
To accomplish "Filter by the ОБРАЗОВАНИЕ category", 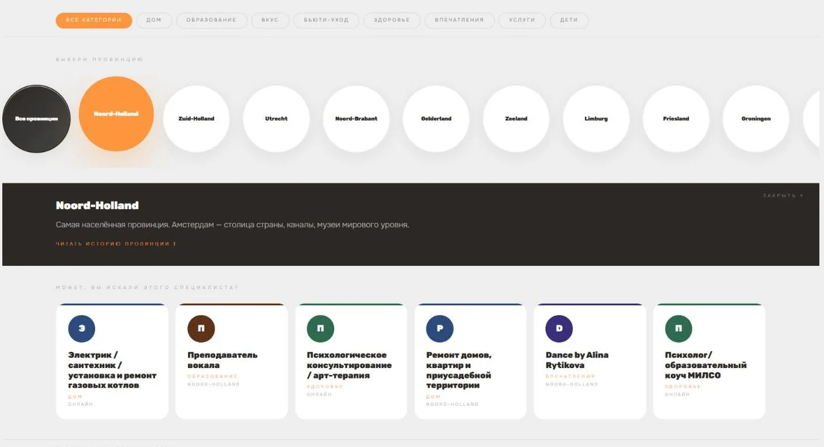I will (212, 20).
